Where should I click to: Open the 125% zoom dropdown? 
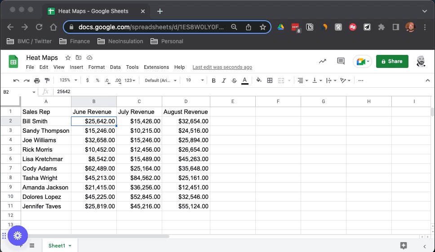coord(68,80)
